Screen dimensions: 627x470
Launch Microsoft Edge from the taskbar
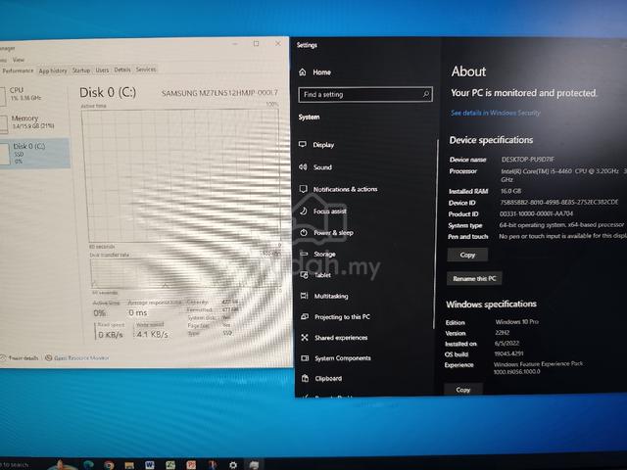pyautogui.click(x=88, y=464)
